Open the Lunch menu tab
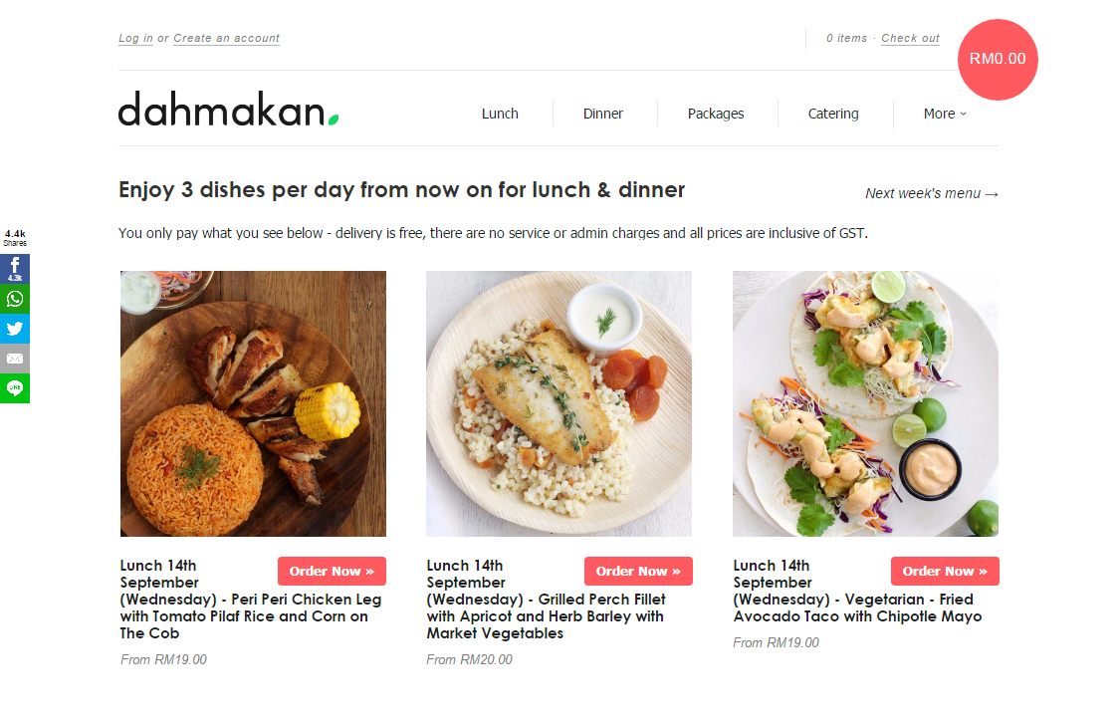 point(500,114)
